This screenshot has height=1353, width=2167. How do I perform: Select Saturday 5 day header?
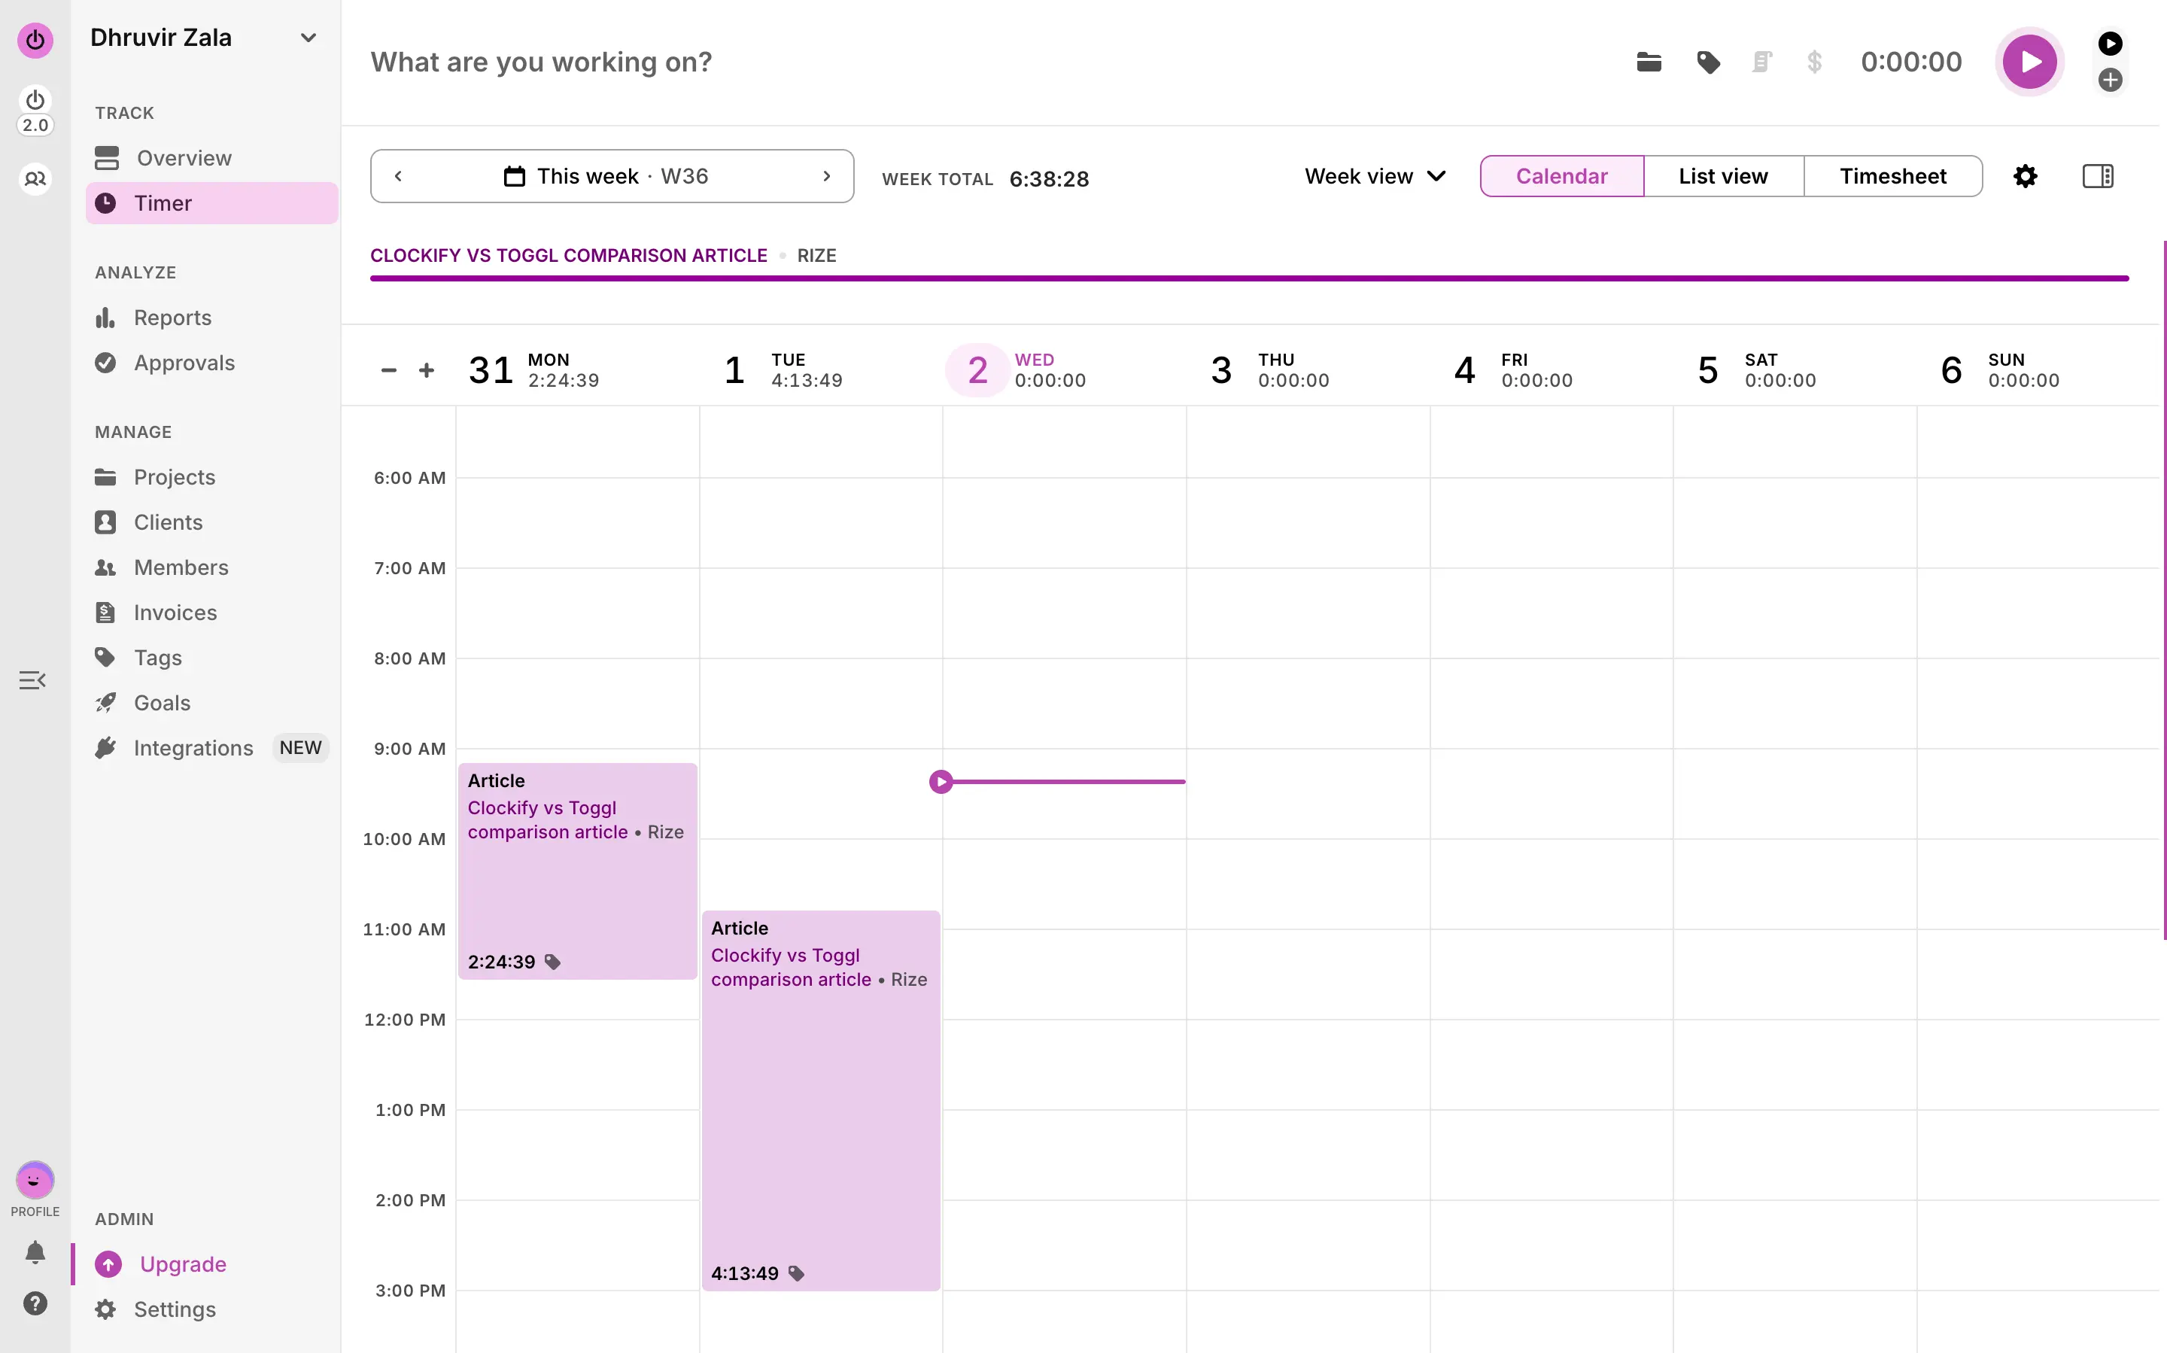click(1756, 369)
